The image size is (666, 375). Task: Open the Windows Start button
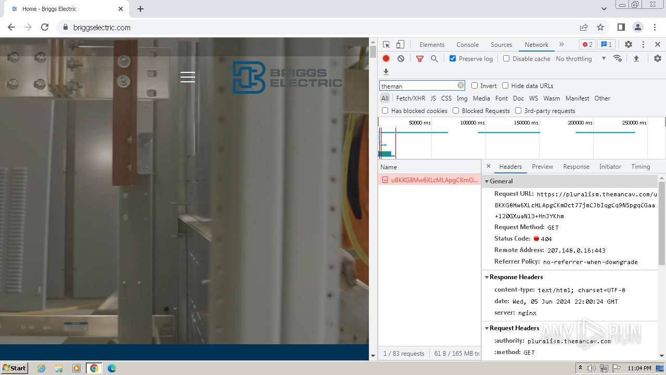click(x=14, y=368)
